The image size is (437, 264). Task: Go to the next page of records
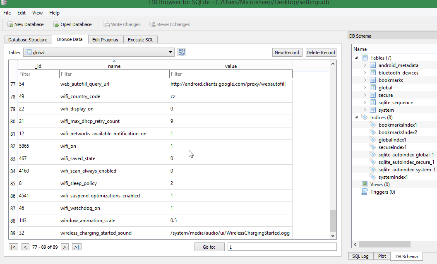click(x=65, y=247)
